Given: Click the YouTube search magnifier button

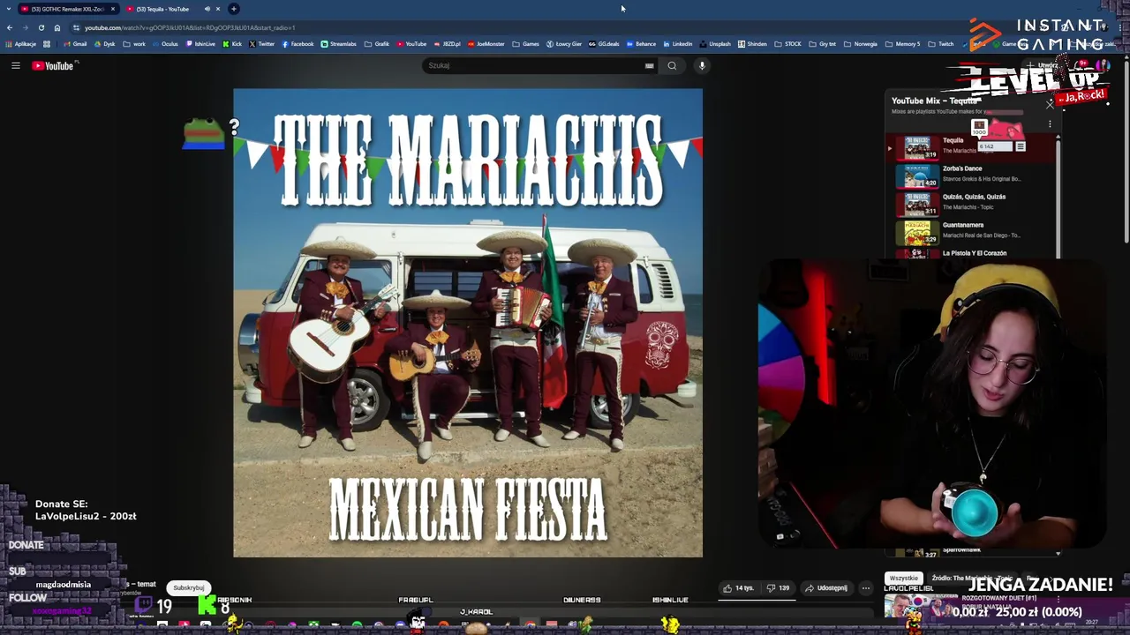Looking at the screenshot, I should pyautogui.click(x=672, y=65).
